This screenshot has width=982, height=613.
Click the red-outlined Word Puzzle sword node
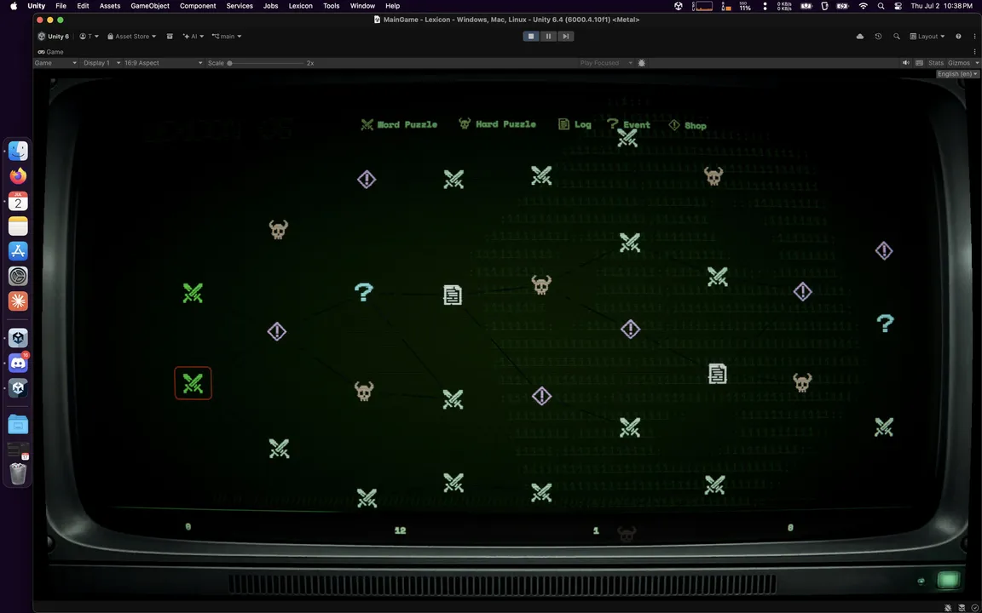coord(193,383)
